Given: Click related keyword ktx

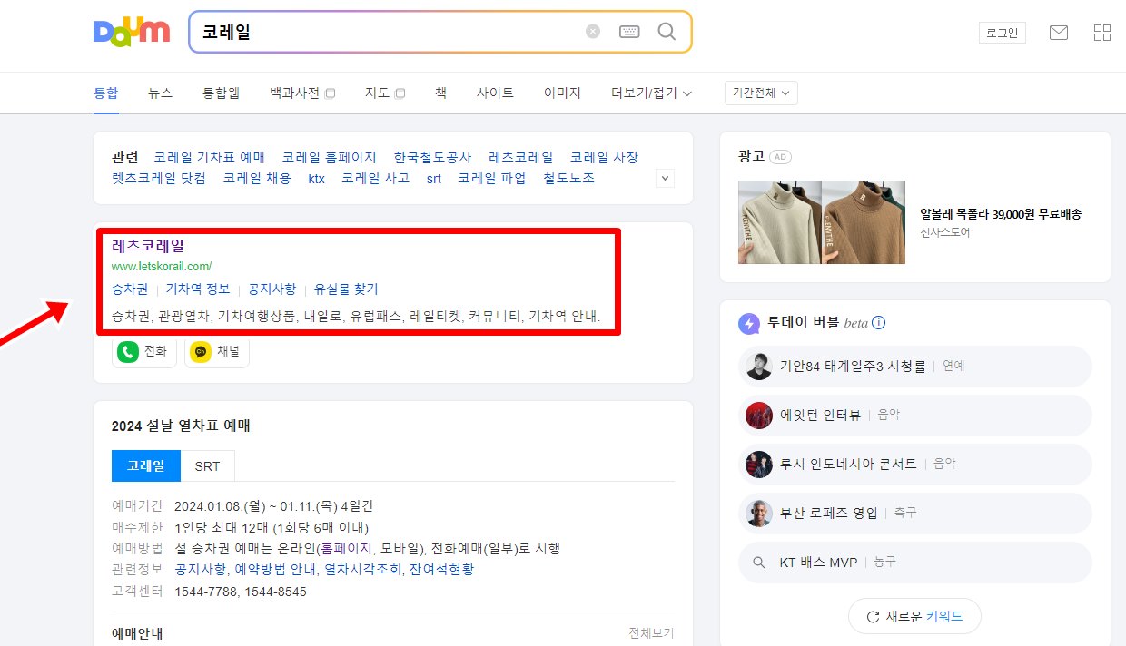Looking at the screenshot, I should pos(316,178).
